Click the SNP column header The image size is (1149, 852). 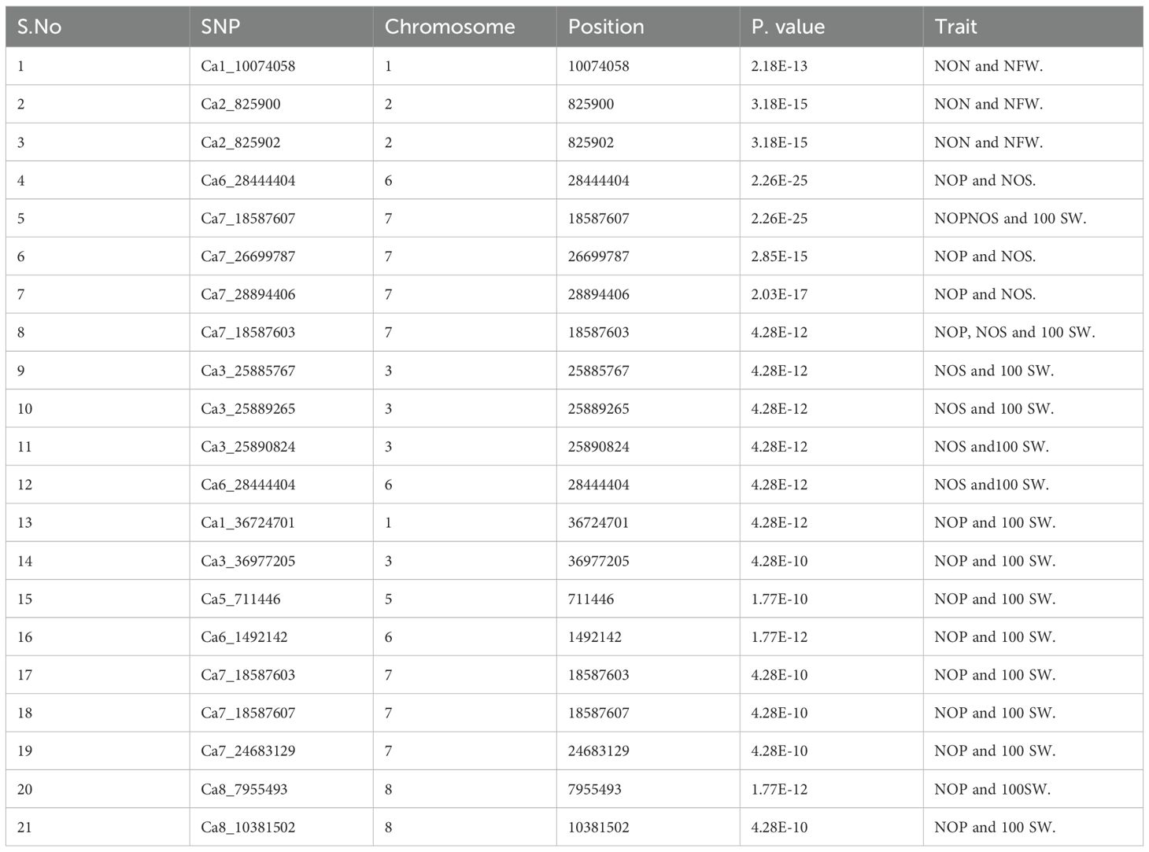220,27
